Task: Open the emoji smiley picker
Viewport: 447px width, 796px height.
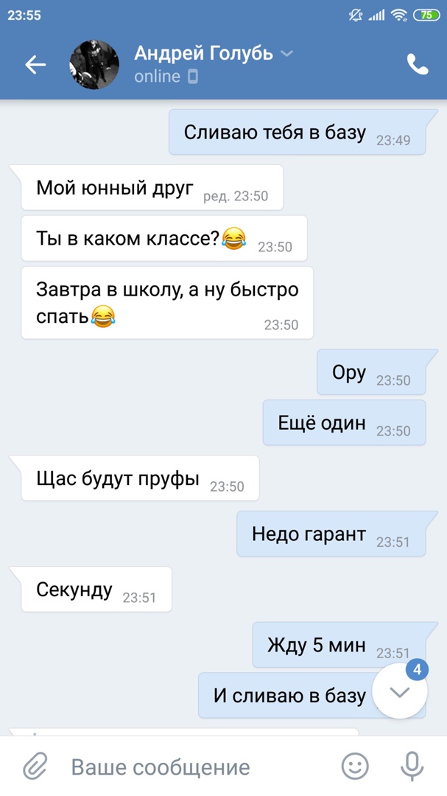Action: click(355, 767)
